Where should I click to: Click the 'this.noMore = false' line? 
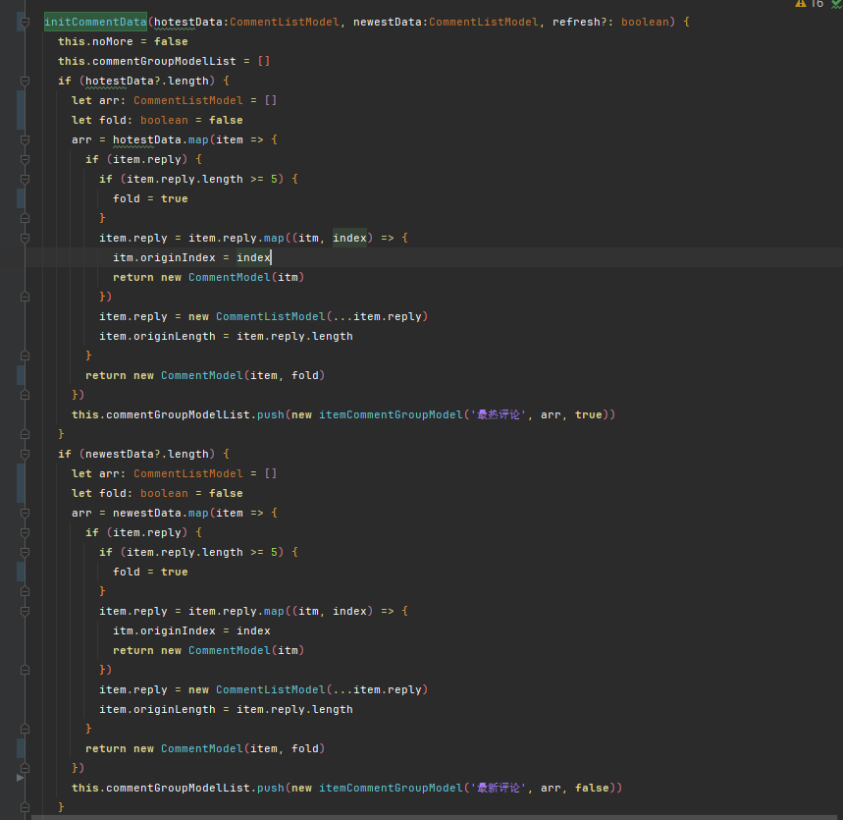pyautogui.click(x=123, y=41)
